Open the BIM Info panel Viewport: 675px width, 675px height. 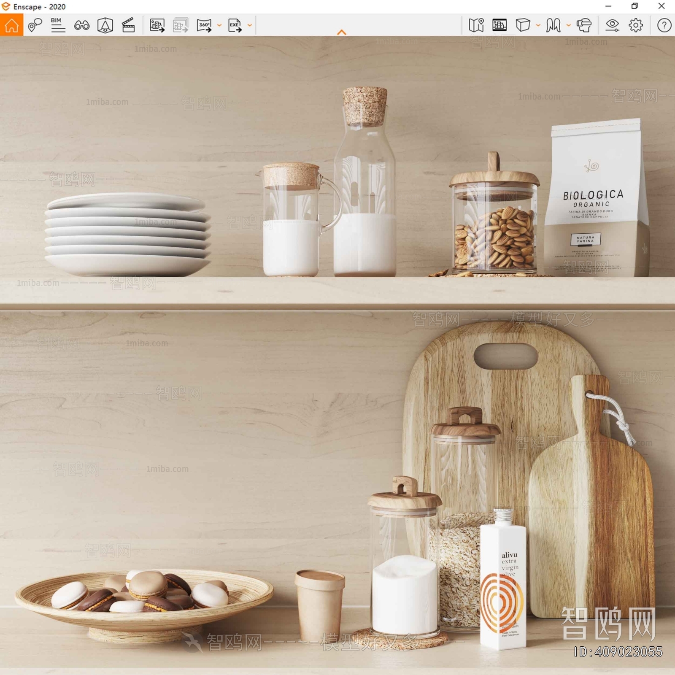coord(58,25)
